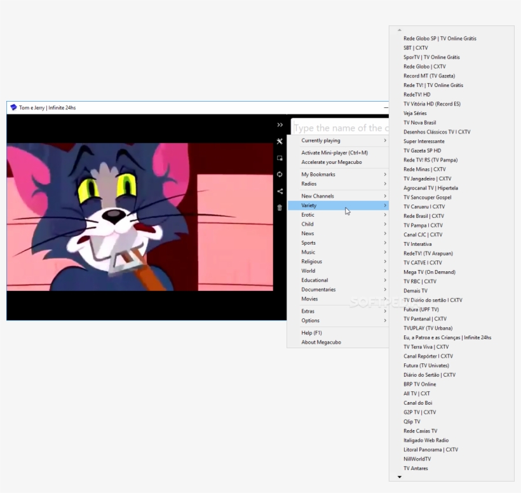Click the Megacubo logo in title bar
Screen dimensions: 521x493
click(x=13, y=108)
